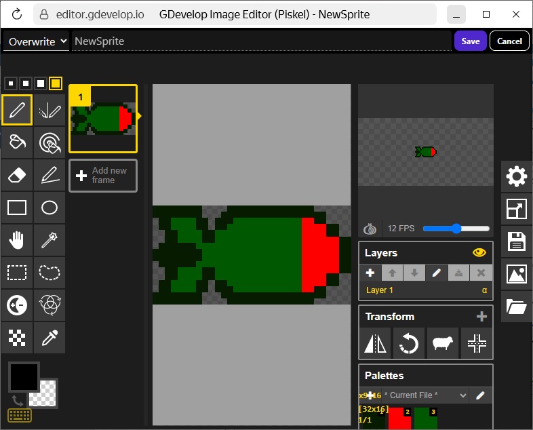This screenshot has height=430, width=533.
Task: Select frame 1 thumbnail
Action: [103, 119]
